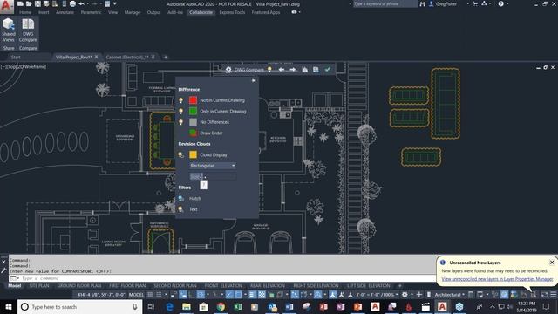The height and width of the screenshot is (314, 558).
Task: Open the Windows Start menu
Action: click(x=9, y=306)
